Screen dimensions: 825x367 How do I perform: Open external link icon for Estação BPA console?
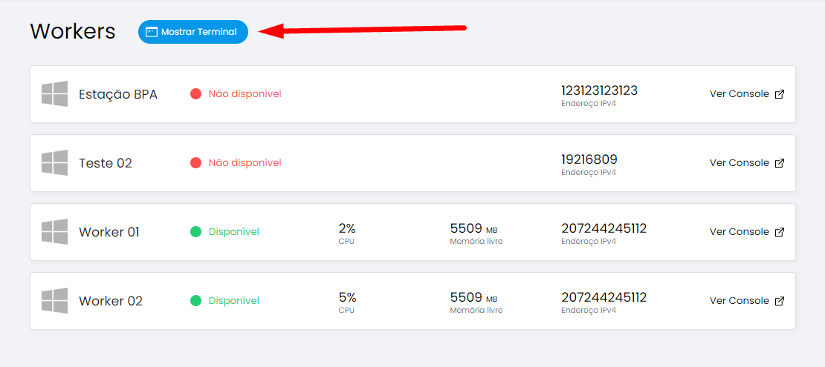(780, 94)
